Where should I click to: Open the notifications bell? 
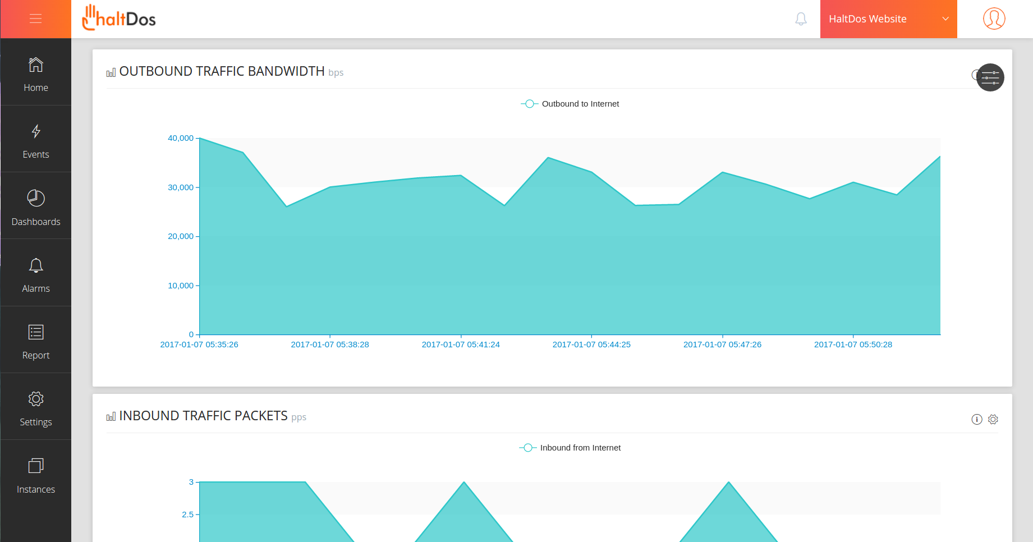pos(801,19)
